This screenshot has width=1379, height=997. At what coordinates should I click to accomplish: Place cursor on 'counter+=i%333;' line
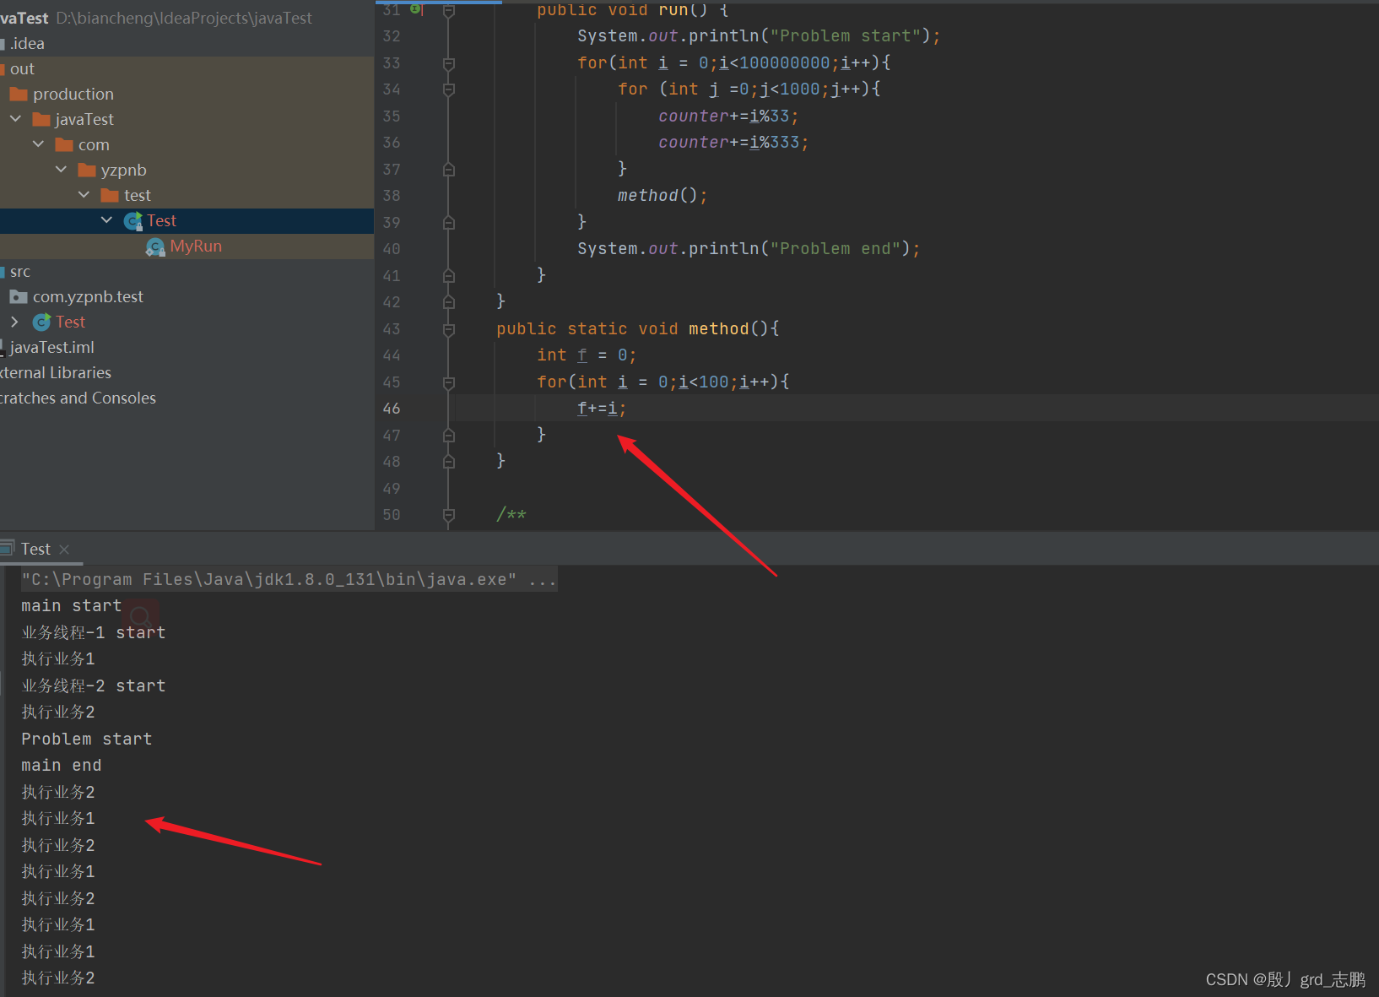[733, 143]
